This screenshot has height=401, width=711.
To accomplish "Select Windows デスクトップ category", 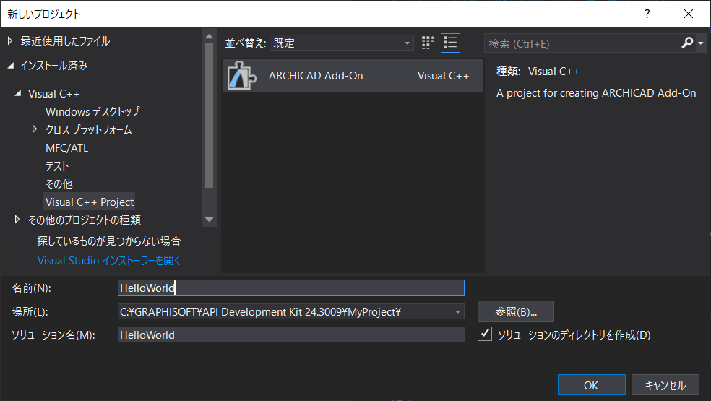I will [92, 111].
